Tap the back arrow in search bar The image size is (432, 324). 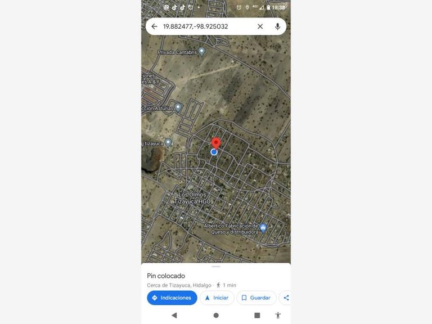tap(154, 26)
